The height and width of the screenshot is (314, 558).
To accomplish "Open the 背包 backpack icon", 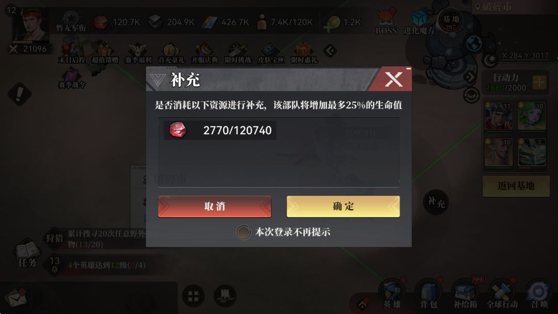I will tap(428, 294).
